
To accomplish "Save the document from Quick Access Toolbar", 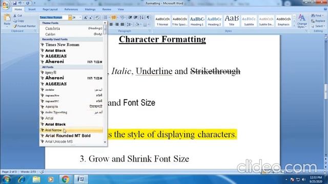I will [x=14, y=3].
